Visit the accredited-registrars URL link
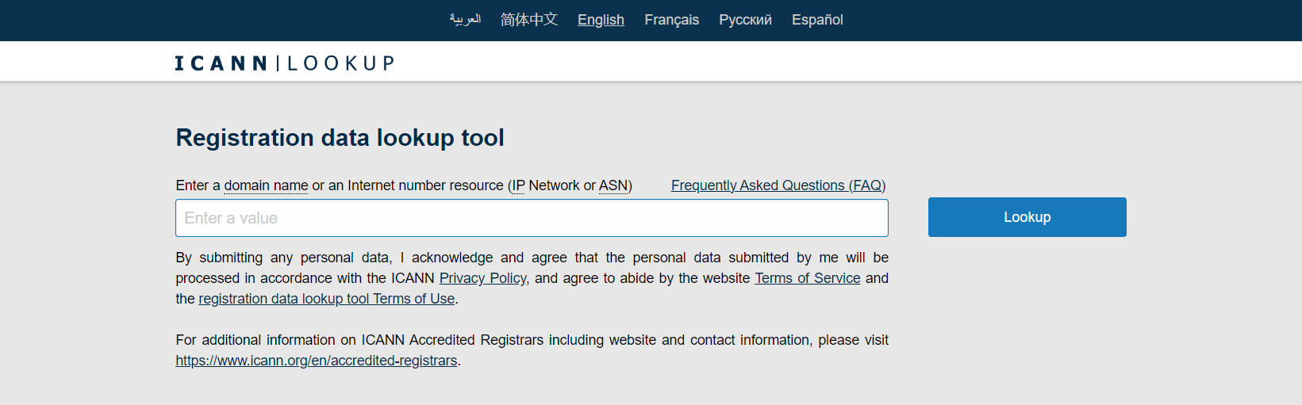This screenshot has width=1302, height=405. [x=316, y=361]
